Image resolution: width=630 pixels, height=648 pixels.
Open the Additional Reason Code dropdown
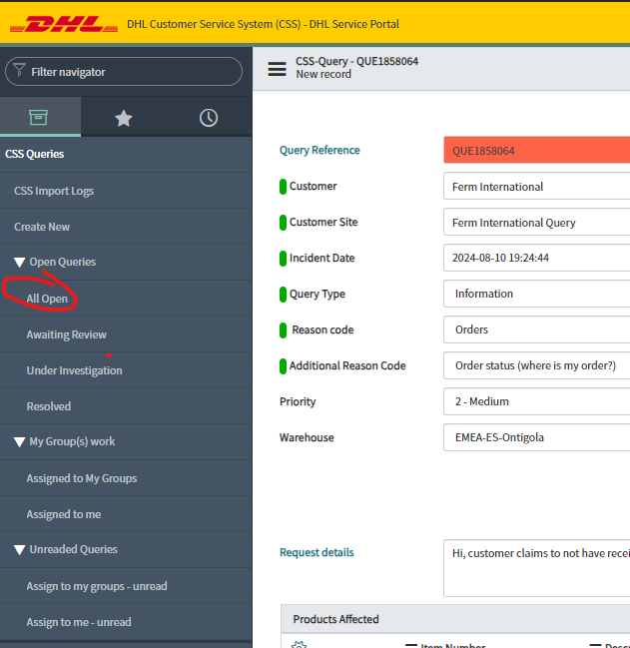[536, 365]
